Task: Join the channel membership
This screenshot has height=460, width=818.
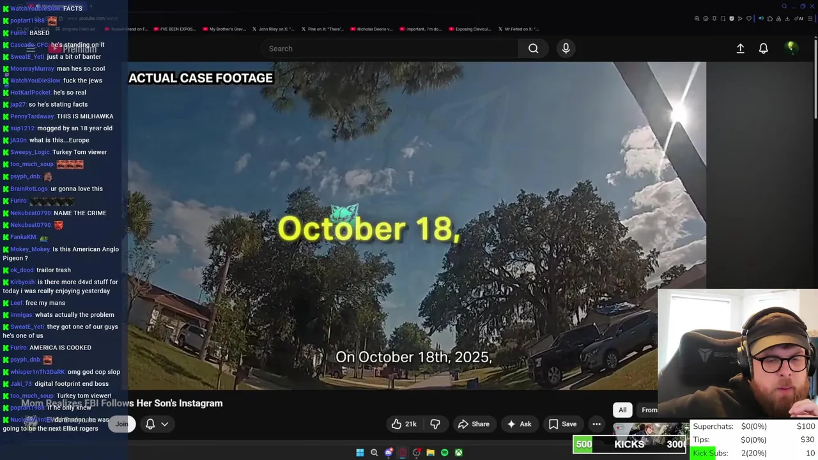Action: coord(121,424)
